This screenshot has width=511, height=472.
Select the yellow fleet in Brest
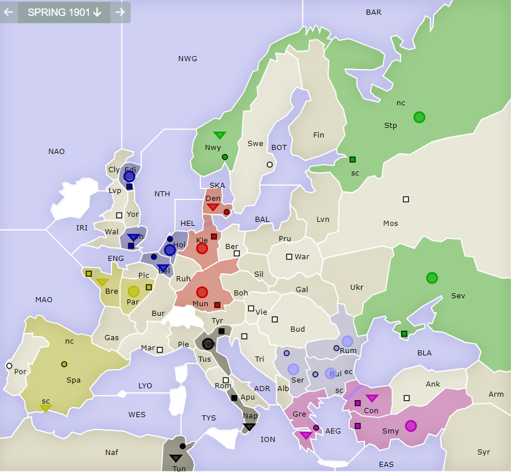click(102, 282)
